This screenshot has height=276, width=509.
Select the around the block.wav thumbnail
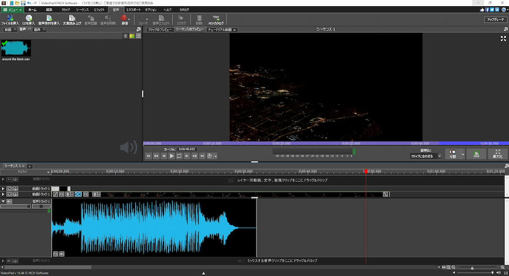(16, 48)
